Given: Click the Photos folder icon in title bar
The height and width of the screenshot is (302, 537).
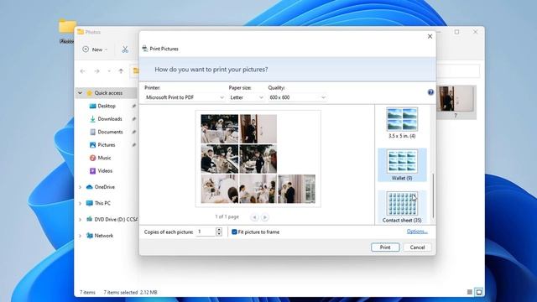Looking at the screenshot, I should pos(81,32).
